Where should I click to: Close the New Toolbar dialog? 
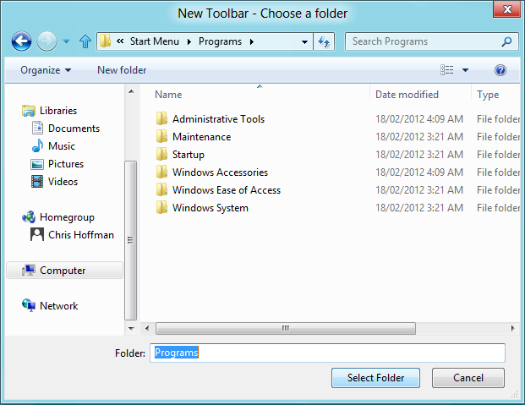pyautogui.click(x=507, y=9)
